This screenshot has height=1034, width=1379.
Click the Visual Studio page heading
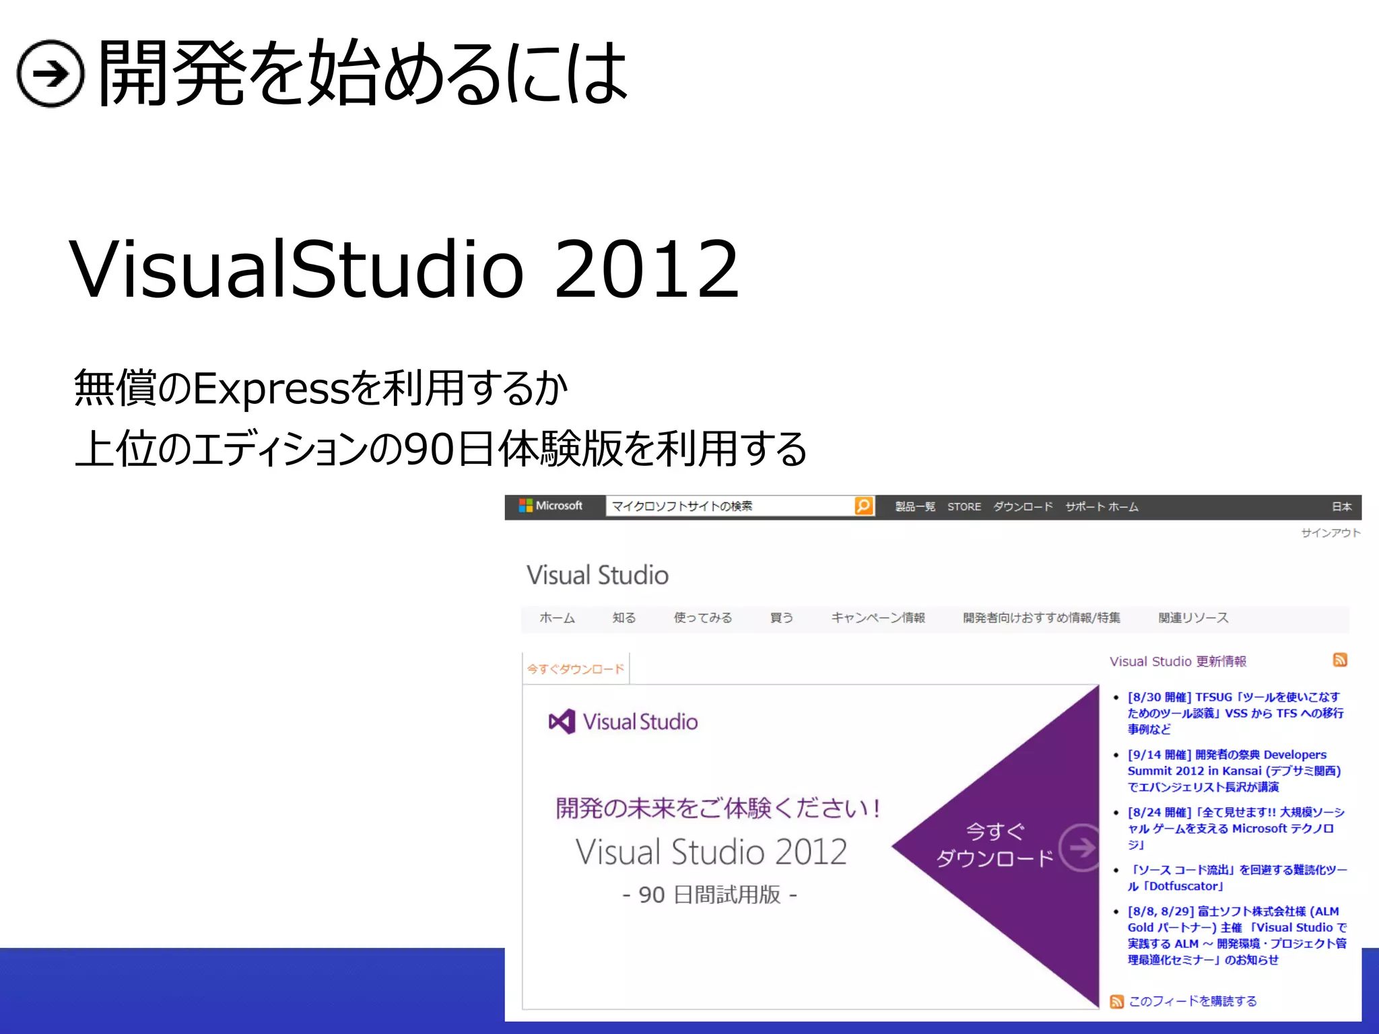click(597, 576)
